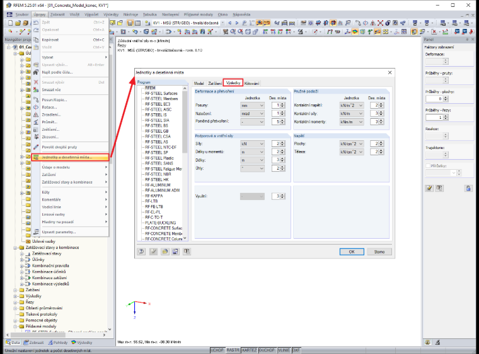This screenshot has width=479, height=354.
Task: Switch to the Model tab
Action: [199, 83]
